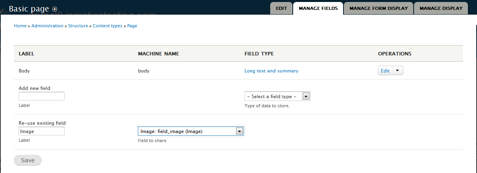Viewport: 477px width, 173px height.
Task: Expand the Select a field type dropdown
Action: pyautogui.click(x=305, y=96)
